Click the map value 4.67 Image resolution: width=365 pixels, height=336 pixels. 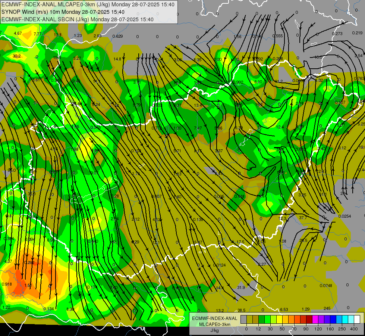click(18, 33)
